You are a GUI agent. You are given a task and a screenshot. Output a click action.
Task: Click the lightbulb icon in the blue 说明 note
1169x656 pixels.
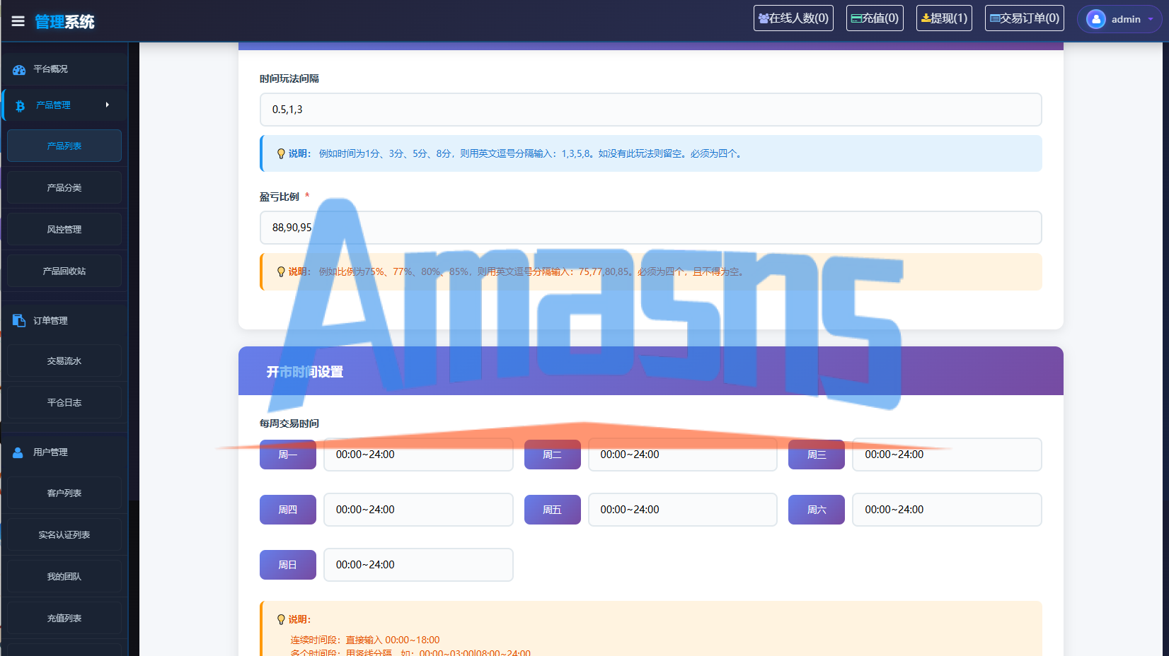tap(281, 154)
